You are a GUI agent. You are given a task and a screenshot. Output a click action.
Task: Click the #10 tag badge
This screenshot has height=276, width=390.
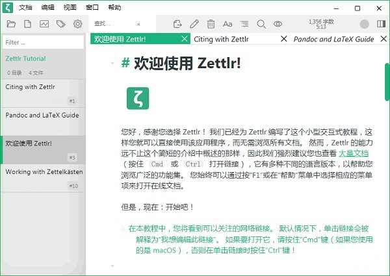pyautogui.click(x=73, y=186)
